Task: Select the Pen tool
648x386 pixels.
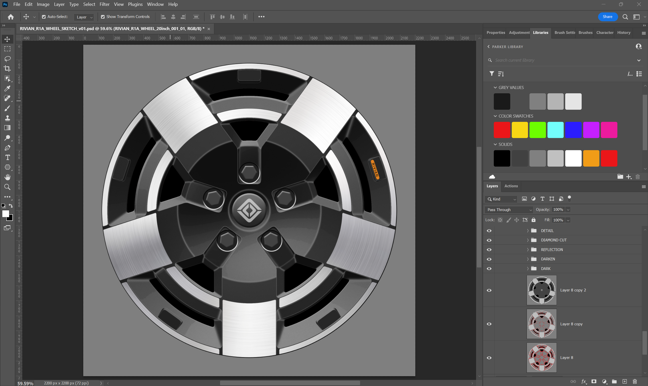Action: (7, 147)
